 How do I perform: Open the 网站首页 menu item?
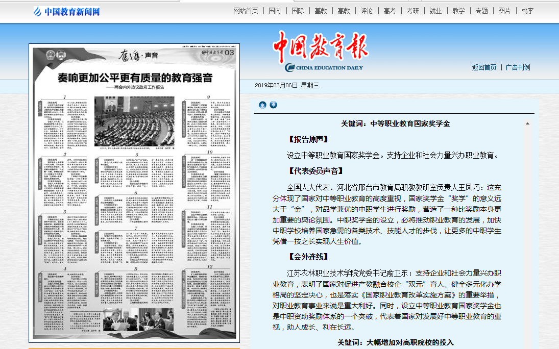point(246,11)
